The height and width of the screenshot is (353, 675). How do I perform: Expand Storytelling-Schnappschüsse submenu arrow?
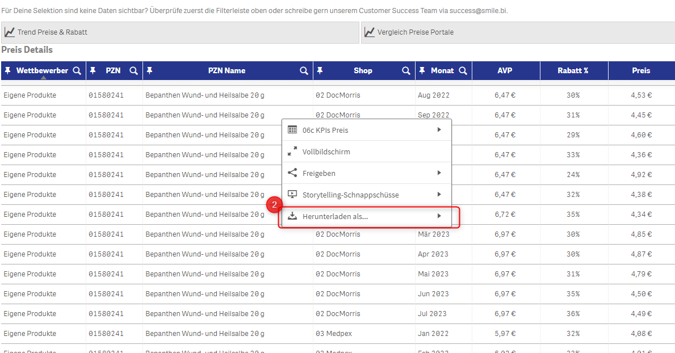pos(439,195)
